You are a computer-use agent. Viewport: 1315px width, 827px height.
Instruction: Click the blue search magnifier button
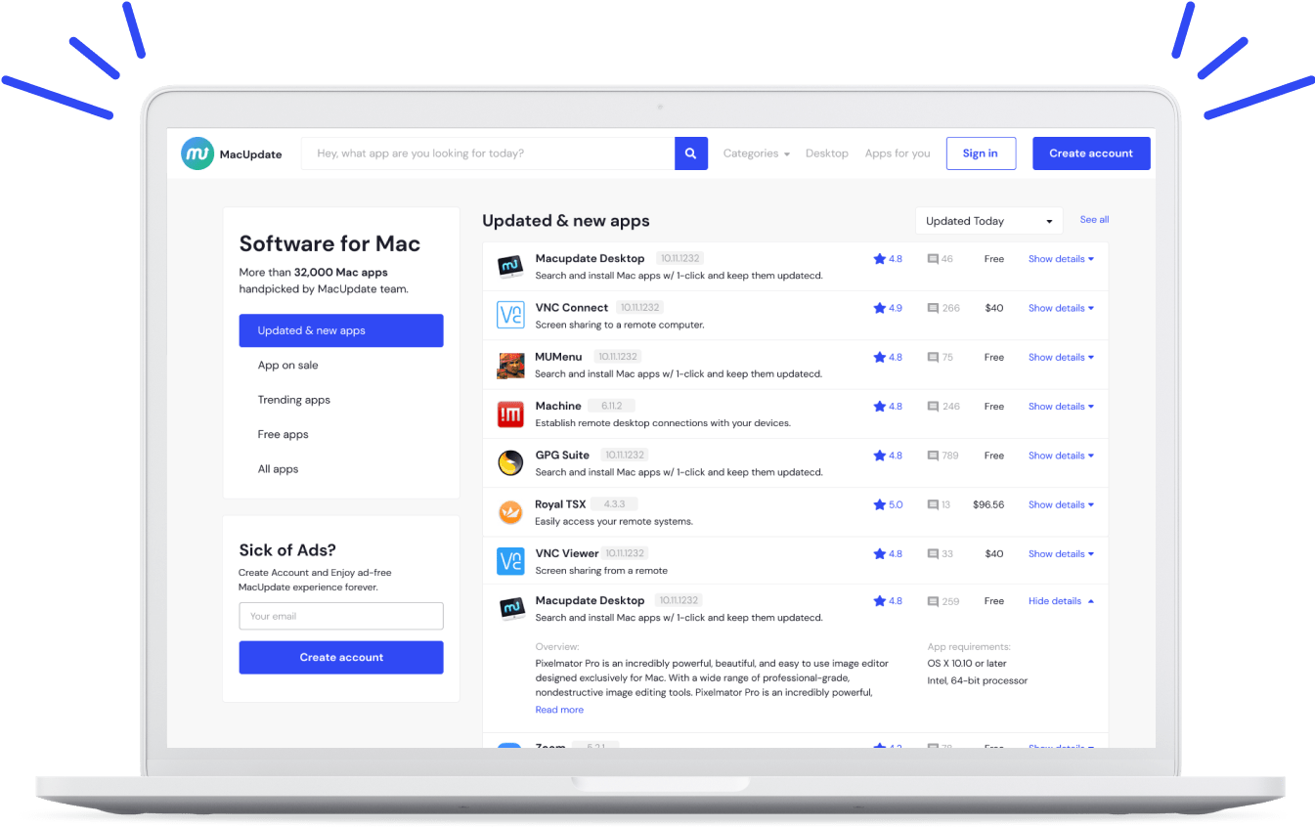(x=691, y=153)
